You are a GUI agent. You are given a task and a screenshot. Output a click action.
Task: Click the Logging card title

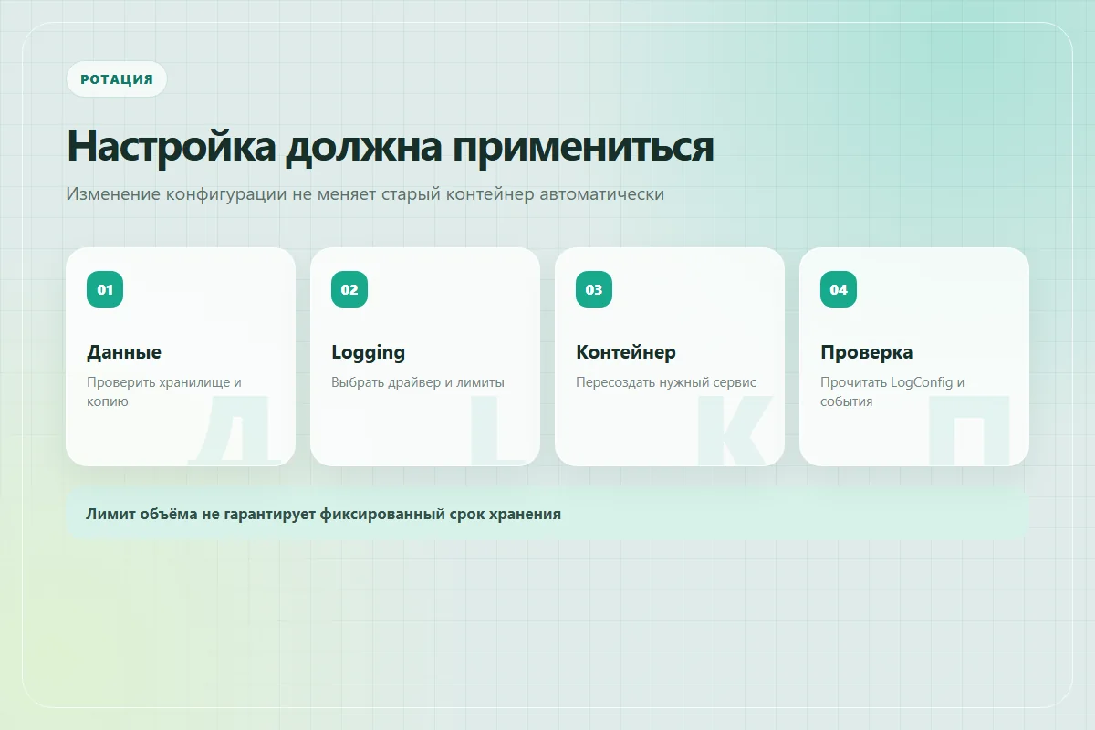pyautogui.click(x=368, y=352)
